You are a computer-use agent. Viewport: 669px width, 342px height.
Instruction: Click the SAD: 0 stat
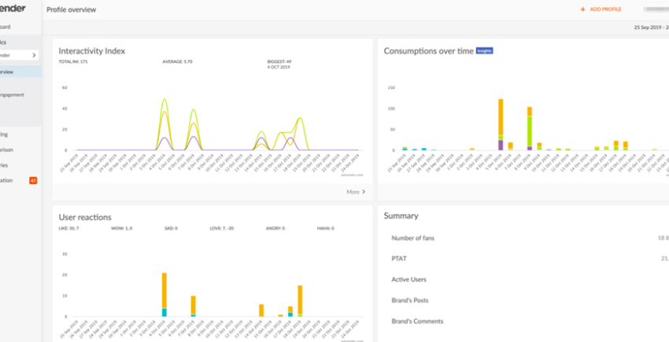pyautogui.click(x=171, y=229)
